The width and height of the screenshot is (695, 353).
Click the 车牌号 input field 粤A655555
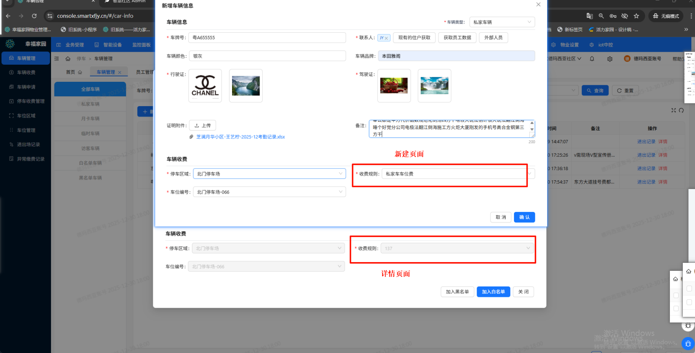(x=267, y=38)
